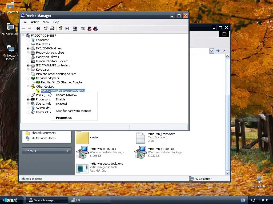This screenshot has width=273, height=204.
Task: Click the Disable device toolbar icon
Action: (x=95, y=28)
